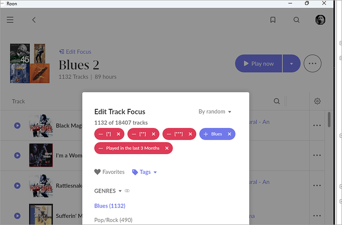Open the Tags dropdown
The width and height of the screenshot is (342, 225).
point(144,172)
